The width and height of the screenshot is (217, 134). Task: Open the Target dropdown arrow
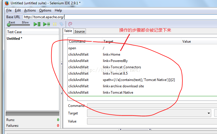pos(209,113)
